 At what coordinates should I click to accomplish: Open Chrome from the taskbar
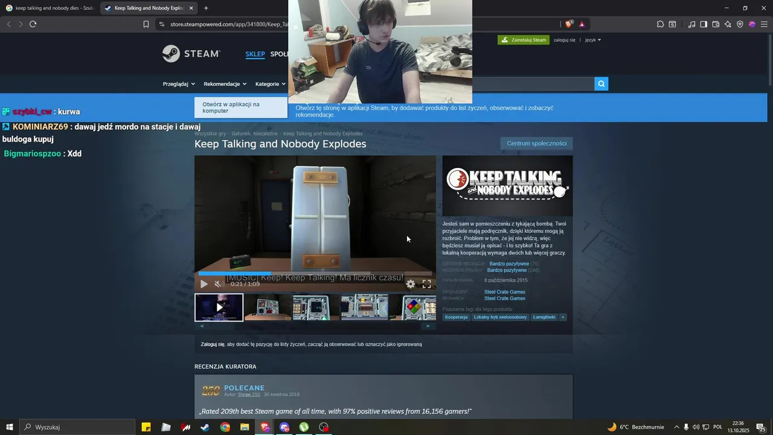pos(225,427)
